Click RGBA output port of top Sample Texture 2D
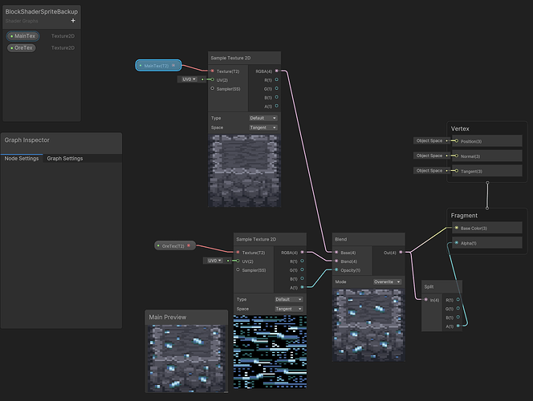 point(277,71)
